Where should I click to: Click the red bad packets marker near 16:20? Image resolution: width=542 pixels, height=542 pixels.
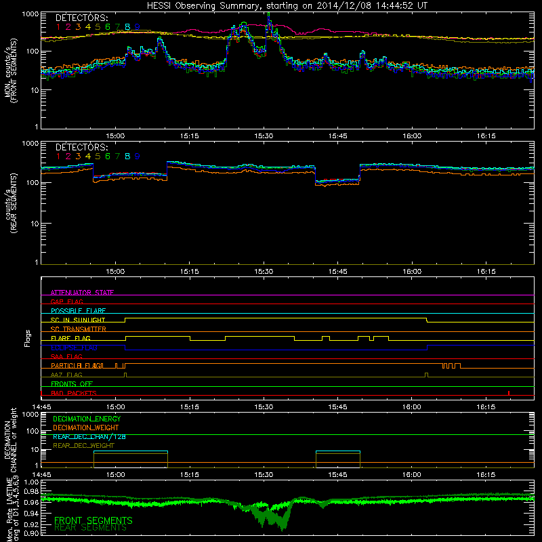[509, 393]
